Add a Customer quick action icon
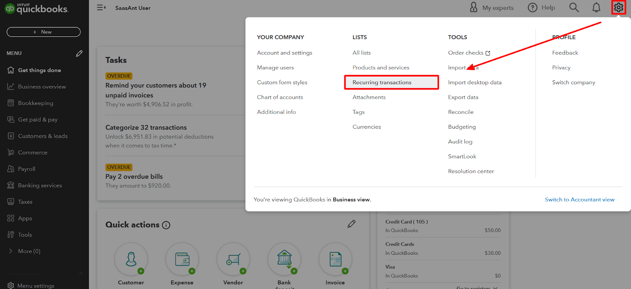This screenshot has height=289, width=631. coord(131,259)
